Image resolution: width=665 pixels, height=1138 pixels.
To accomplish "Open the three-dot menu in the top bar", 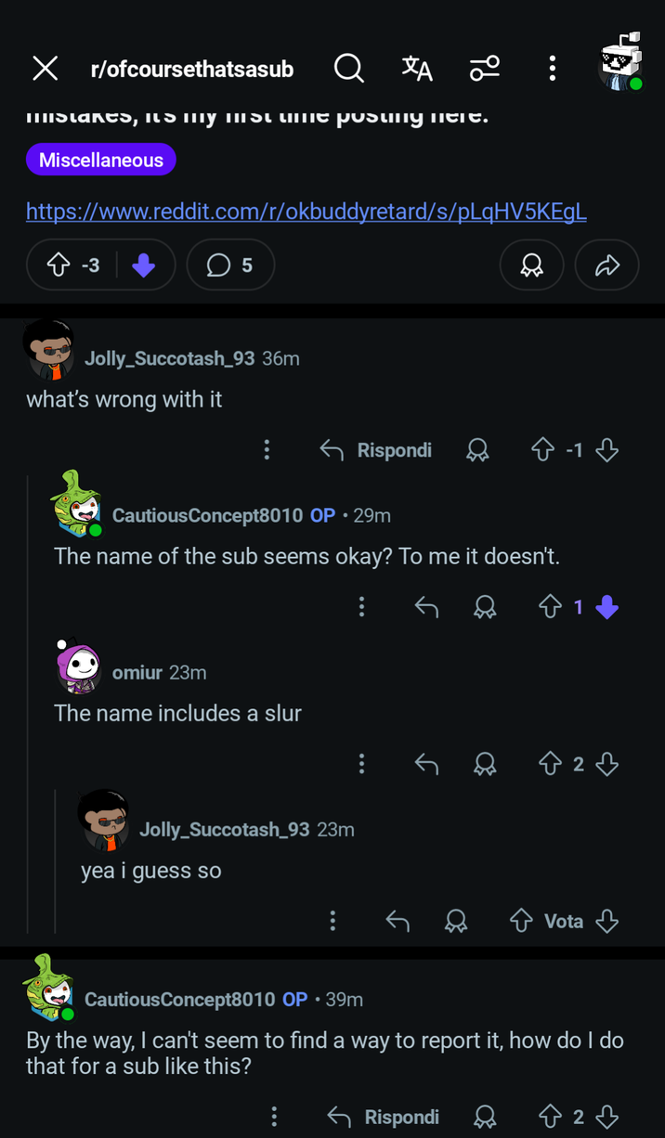I will pos(552,68).
